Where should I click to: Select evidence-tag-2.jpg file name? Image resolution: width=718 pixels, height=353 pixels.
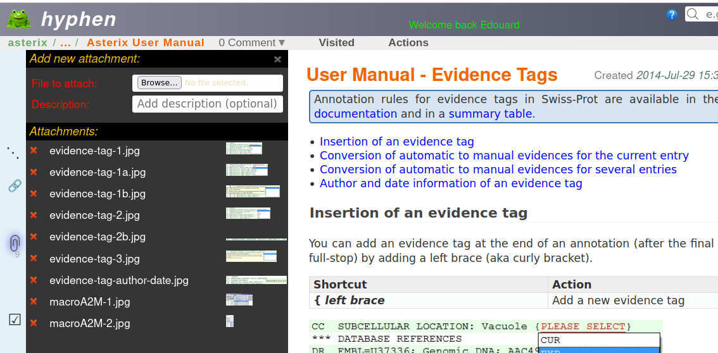click(x=95, y=215)
